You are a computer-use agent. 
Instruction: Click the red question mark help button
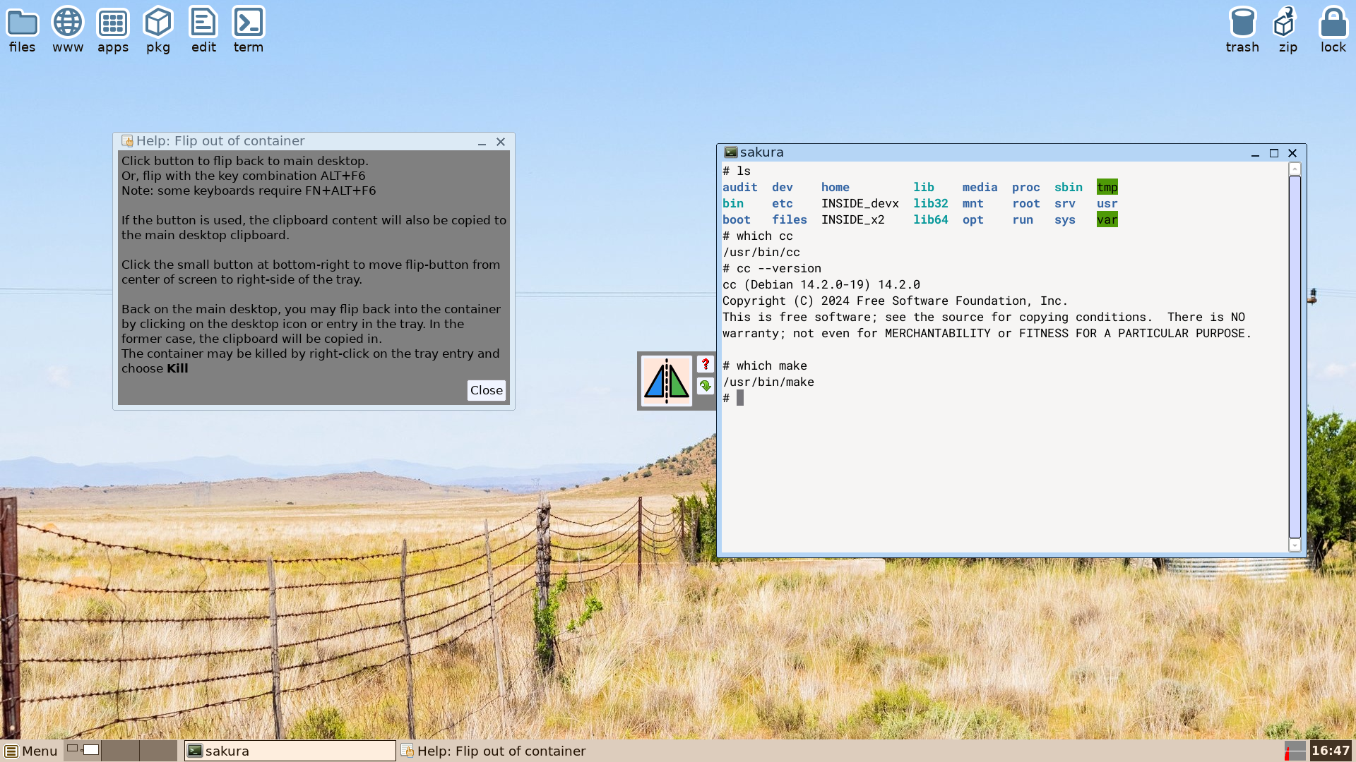[705, 364]
